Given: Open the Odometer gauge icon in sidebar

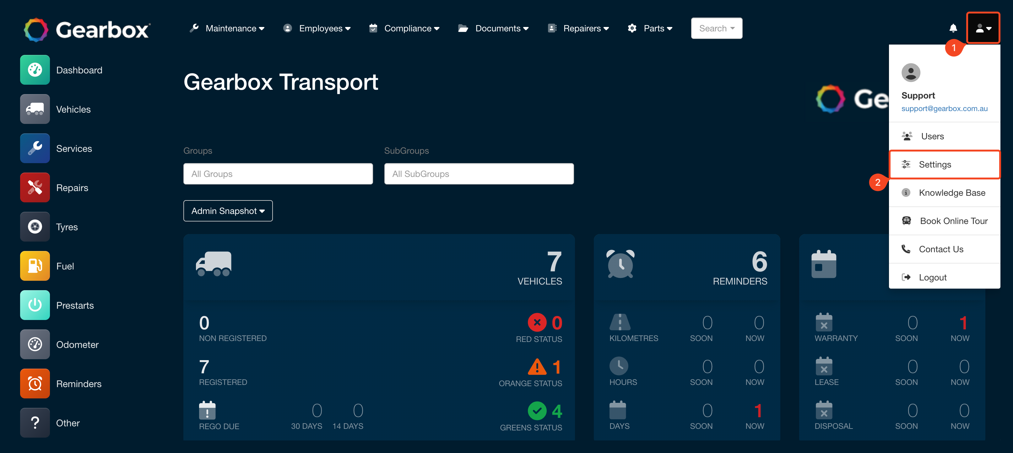Looking at the screenshot, I should 35,344.
